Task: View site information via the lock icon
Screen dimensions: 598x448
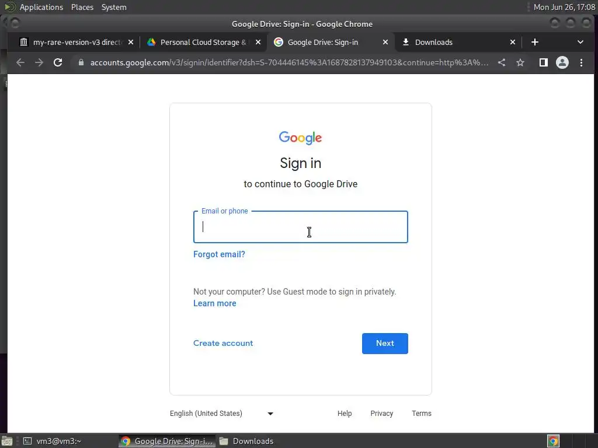Action: [x=81, y=62]
